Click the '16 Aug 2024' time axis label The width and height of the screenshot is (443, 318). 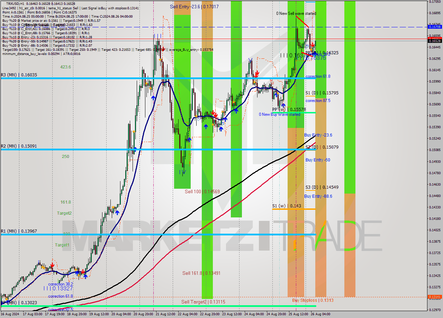[x=10, y=314]
